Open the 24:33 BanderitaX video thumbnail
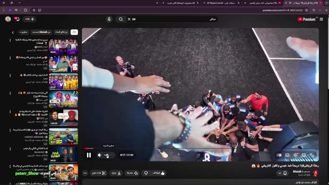This screenshot has height=185, width=329. pyautogui.click(x=63, y=155)
